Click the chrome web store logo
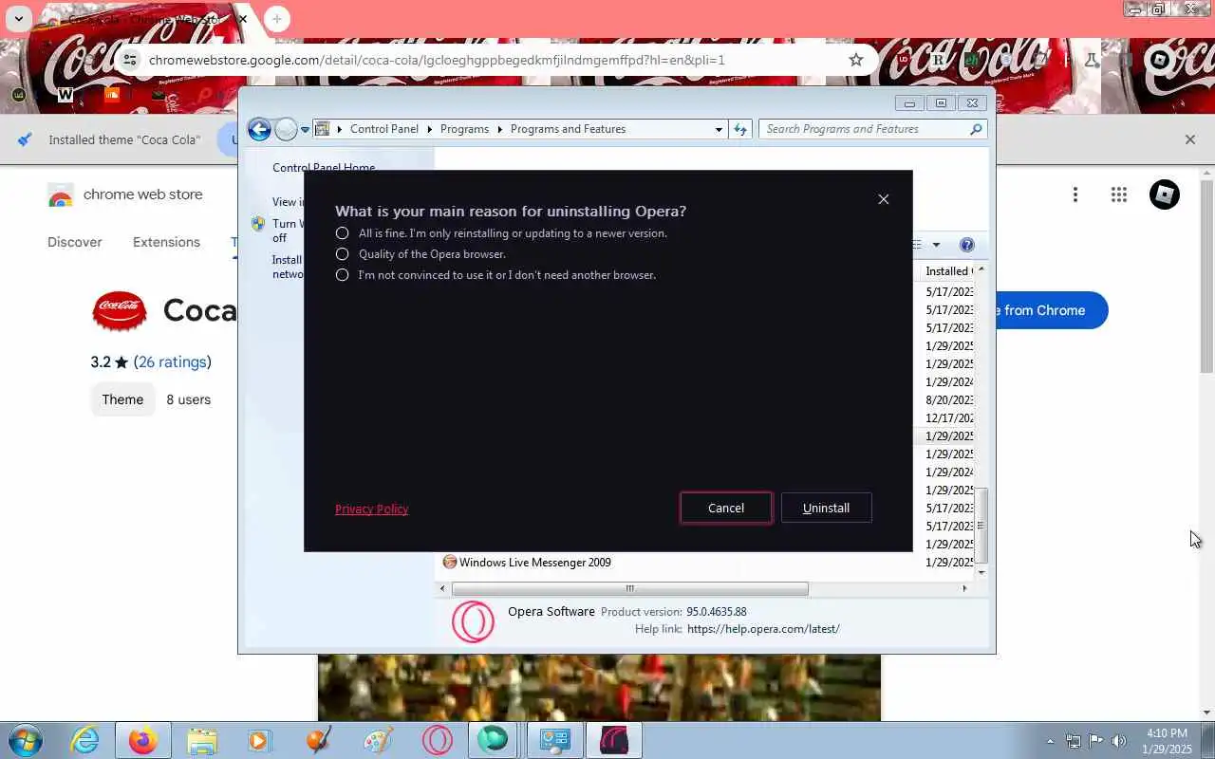 pos(125,194)
